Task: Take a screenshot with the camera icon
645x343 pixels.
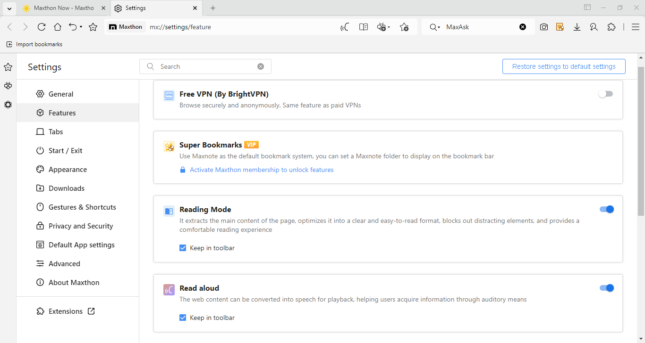Action: pyautogui.click(x=544, y=27)
